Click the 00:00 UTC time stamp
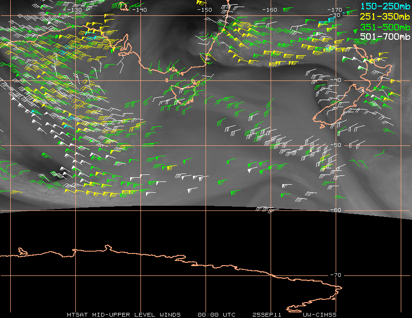412x318 pixels. click(216, 315)
